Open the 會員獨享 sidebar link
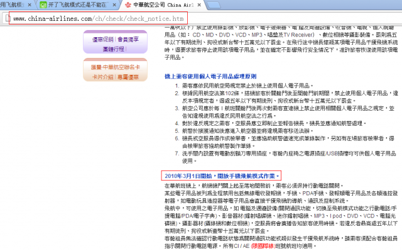The image size is (402, 251). click(128, 39)
